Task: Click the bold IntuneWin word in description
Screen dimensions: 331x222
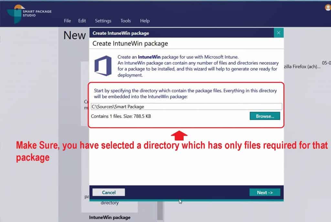Action: click(x=149, y=57)
